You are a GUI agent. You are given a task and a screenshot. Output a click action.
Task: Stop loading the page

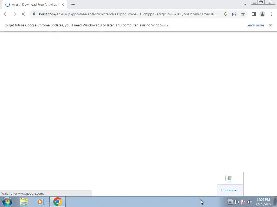click(23, 14)
